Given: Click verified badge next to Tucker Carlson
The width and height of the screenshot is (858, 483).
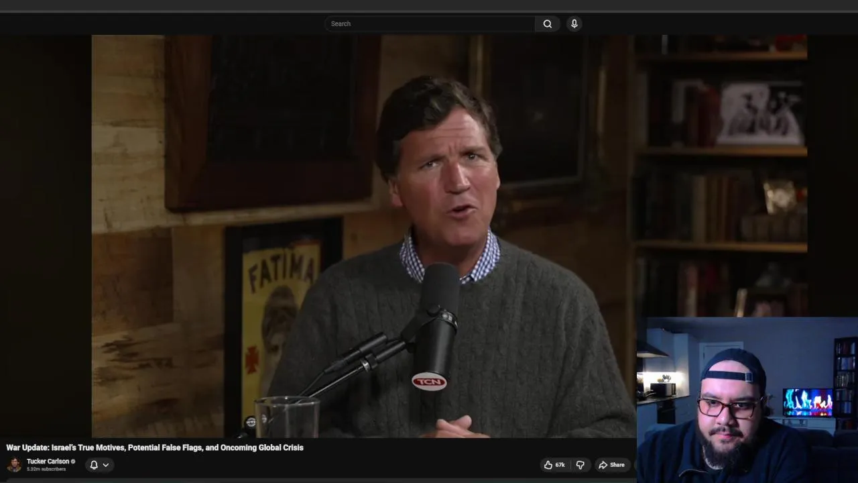Looking at the screenshot, I should (73, 462).
